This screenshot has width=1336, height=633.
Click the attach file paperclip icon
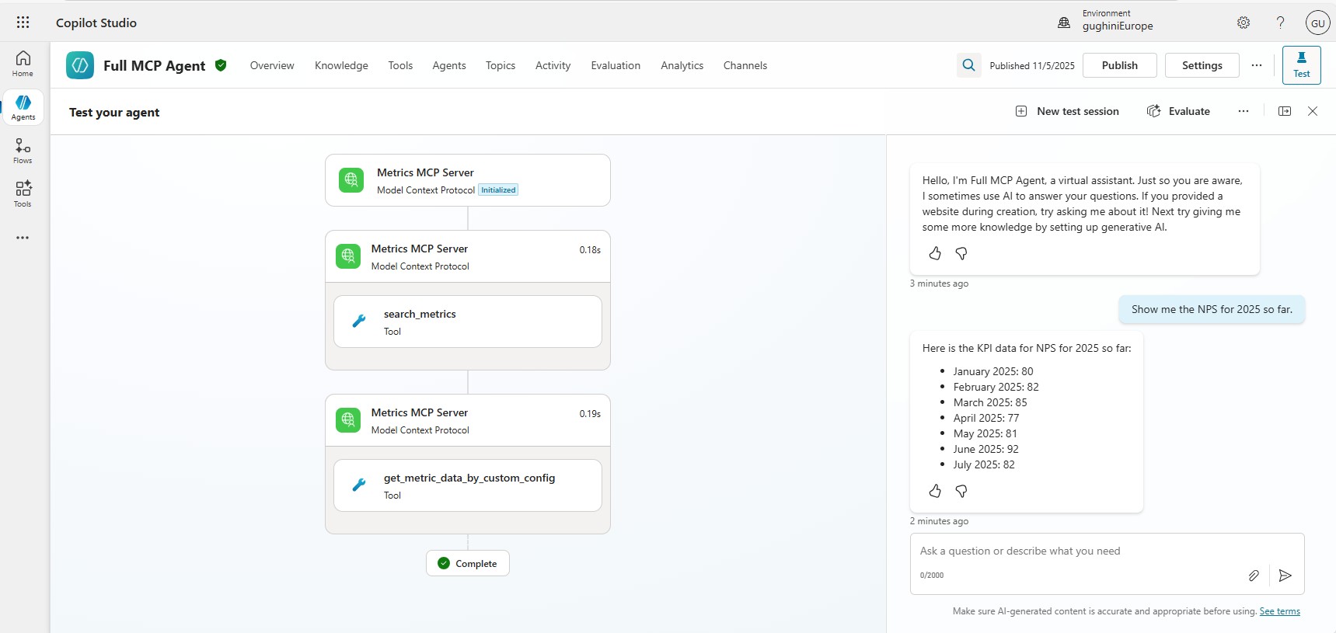point(1253,576)
